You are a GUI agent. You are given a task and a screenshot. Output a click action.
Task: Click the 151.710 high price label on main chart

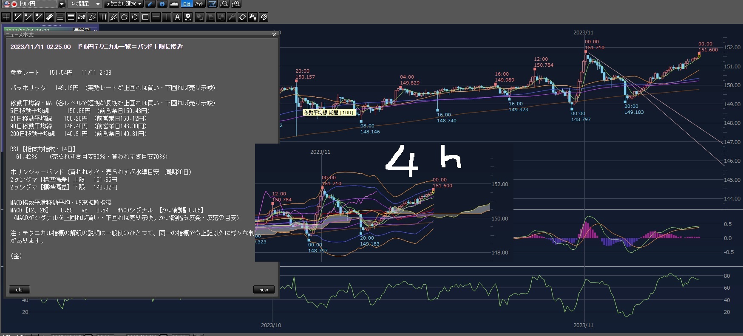[x=594, y=48]
